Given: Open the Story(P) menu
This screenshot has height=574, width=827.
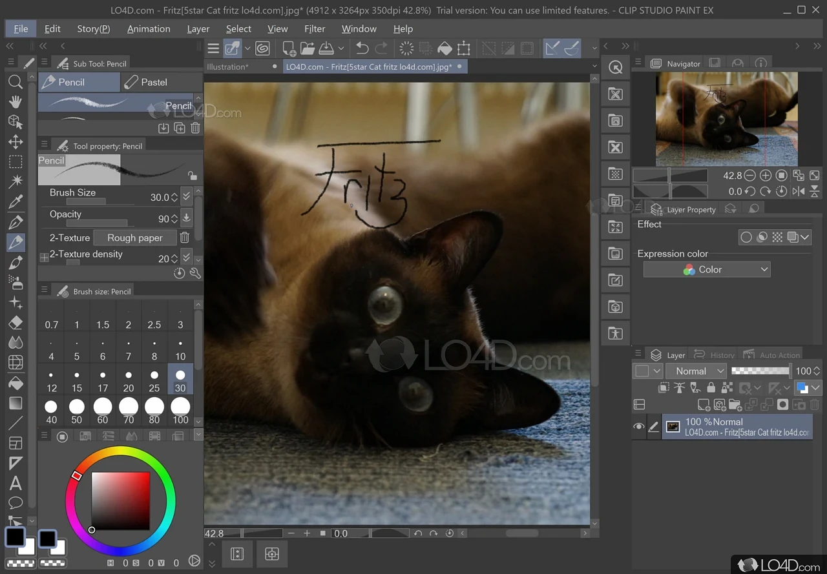Looking at the screenshot, I should 94,29.
